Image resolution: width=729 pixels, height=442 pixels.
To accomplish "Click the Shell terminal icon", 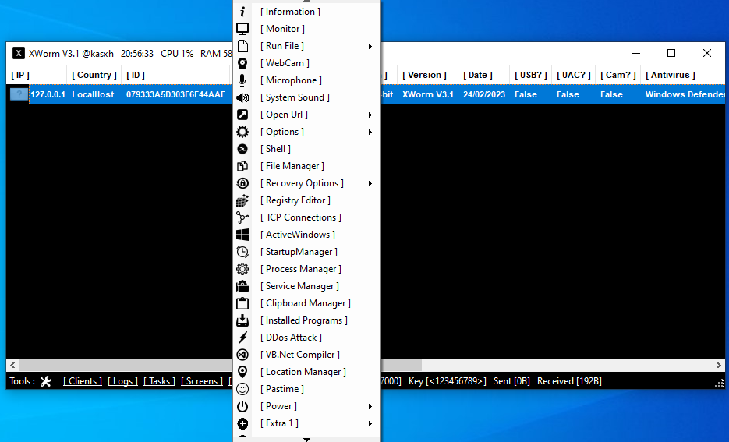I will coord(242,149).
